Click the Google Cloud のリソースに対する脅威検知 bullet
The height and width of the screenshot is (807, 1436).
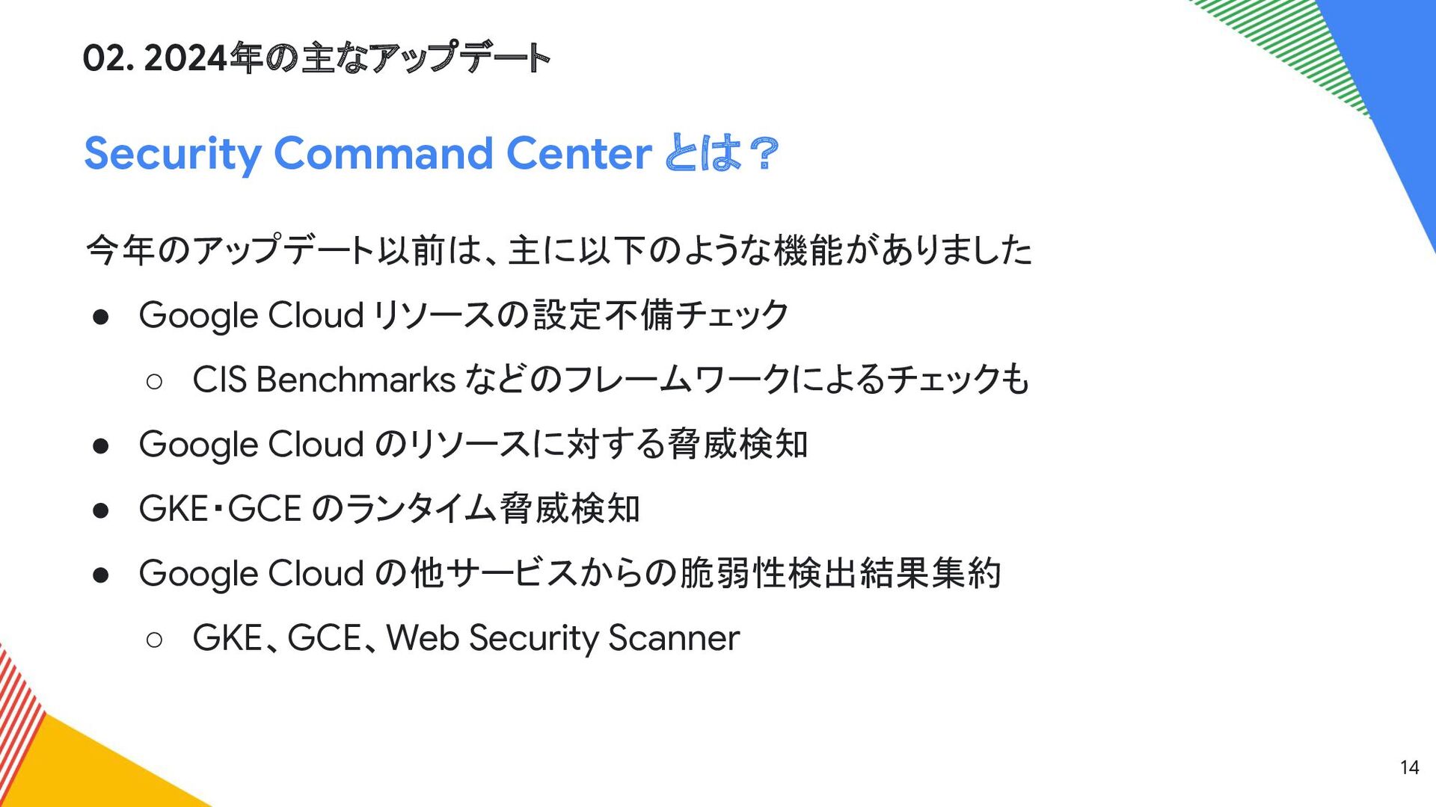coord(473,444)
